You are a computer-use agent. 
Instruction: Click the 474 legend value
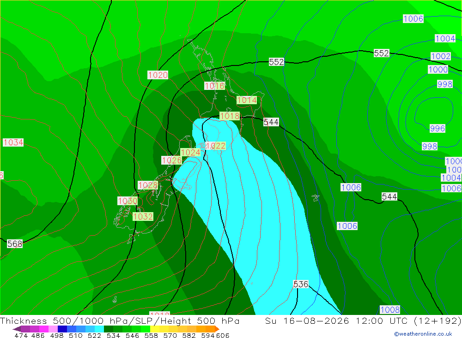click(x=21, y=335)
